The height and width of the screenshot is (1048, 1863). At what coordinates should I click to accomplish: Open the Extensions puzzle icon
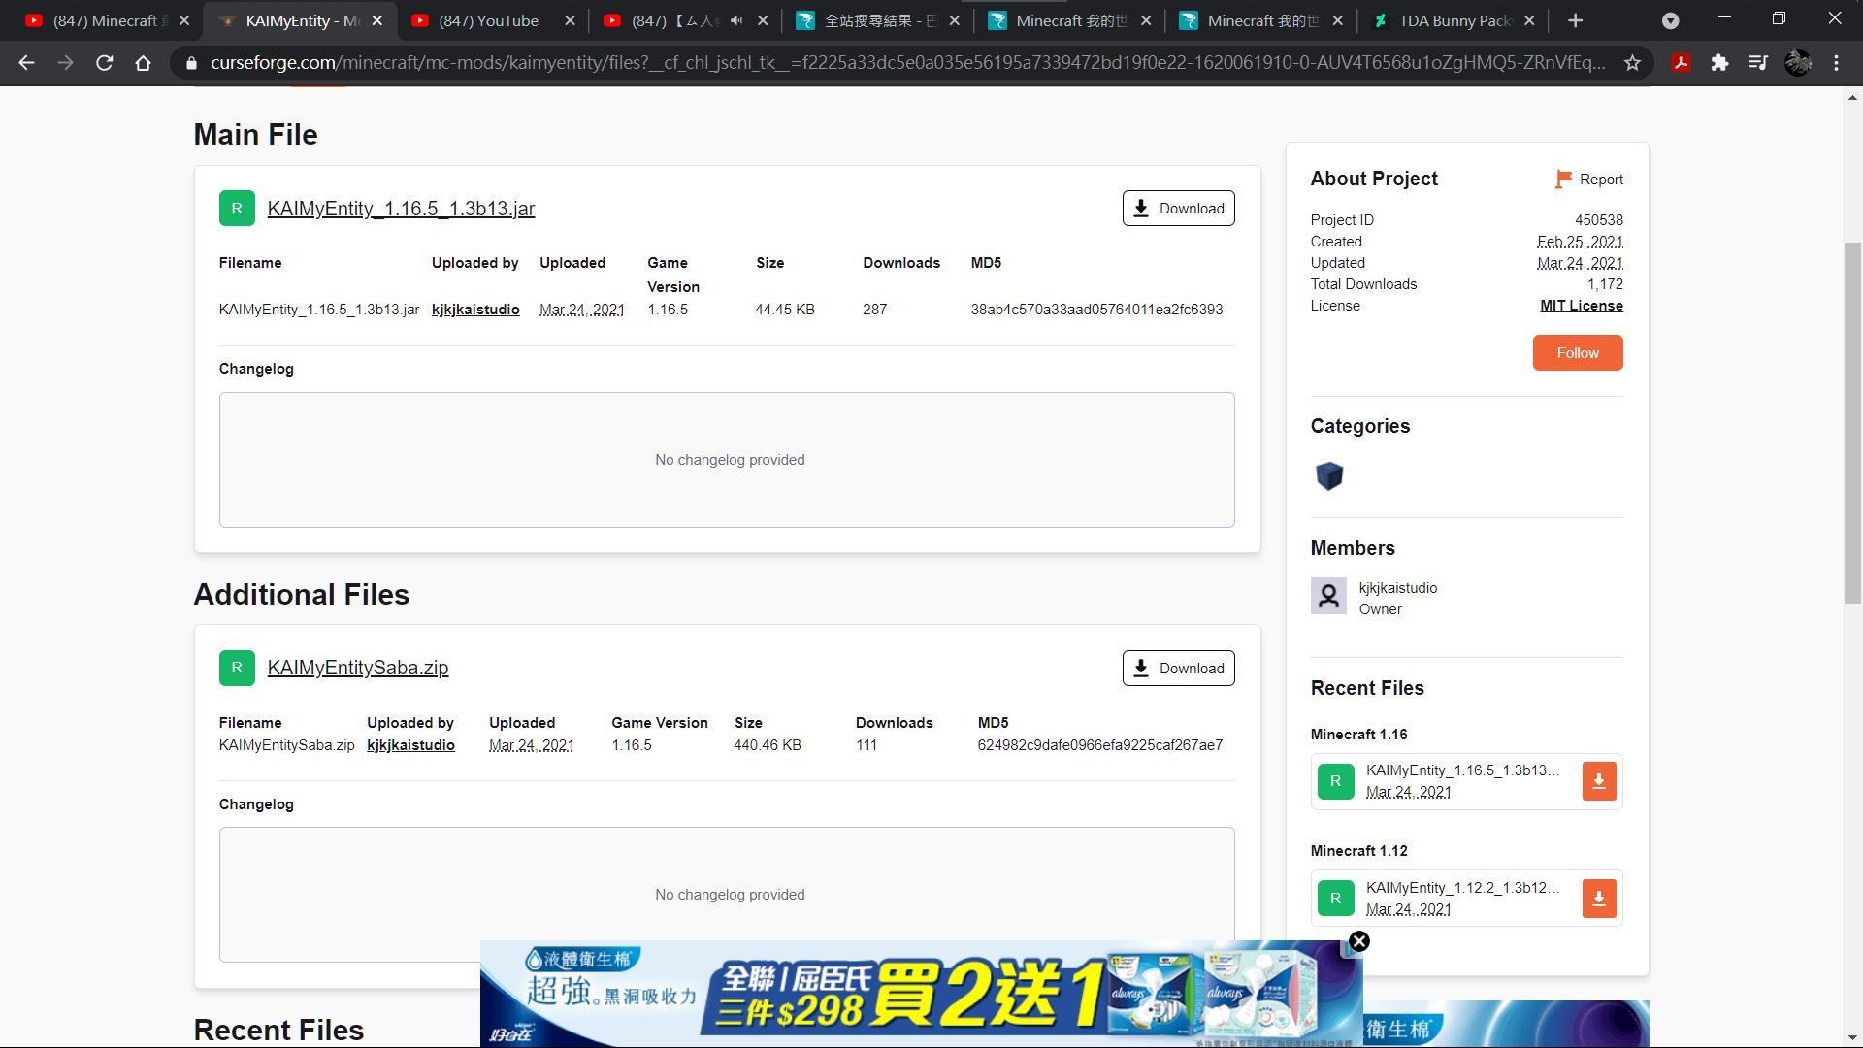1719,63
